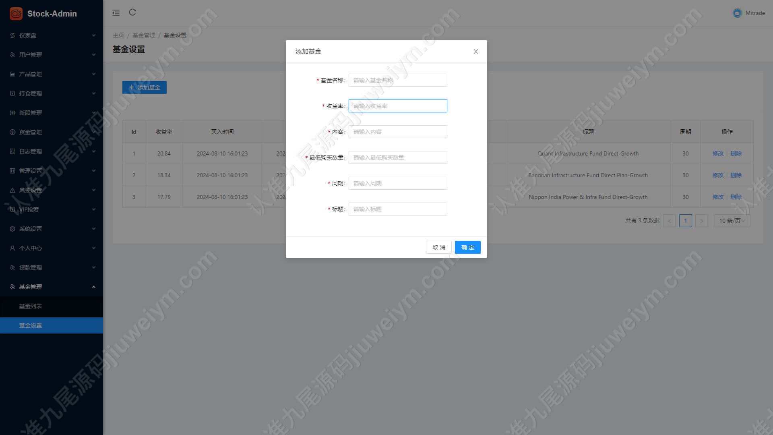Viewport: 773px width, 435px height.
Task: Expand the 用户管理 menu chevron
Action: (94, 55)
